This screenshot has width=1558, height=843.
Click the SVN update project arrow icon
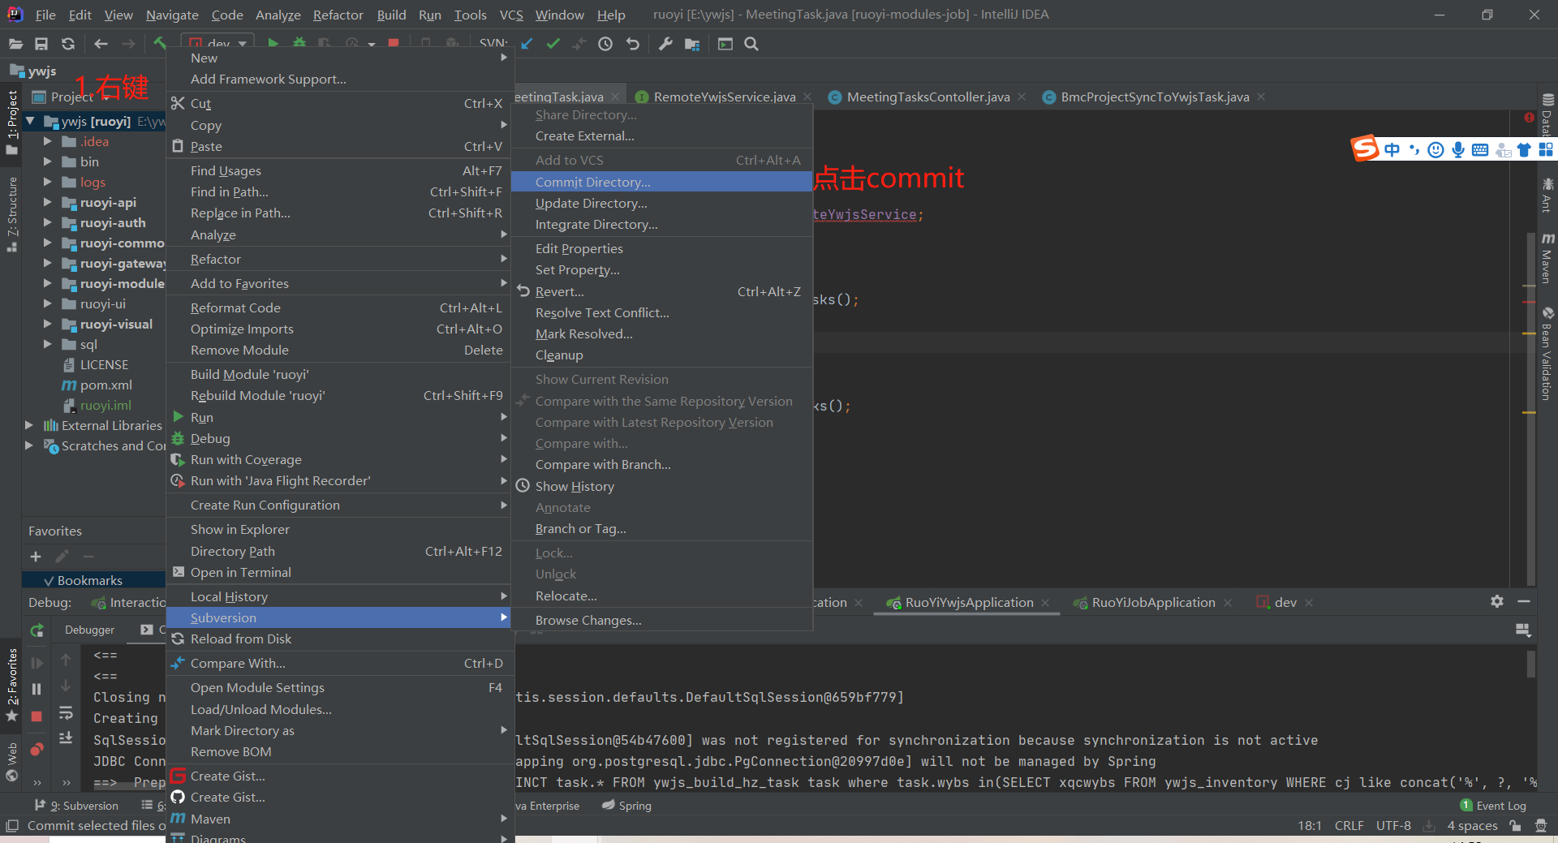click(x=527, y=44)
